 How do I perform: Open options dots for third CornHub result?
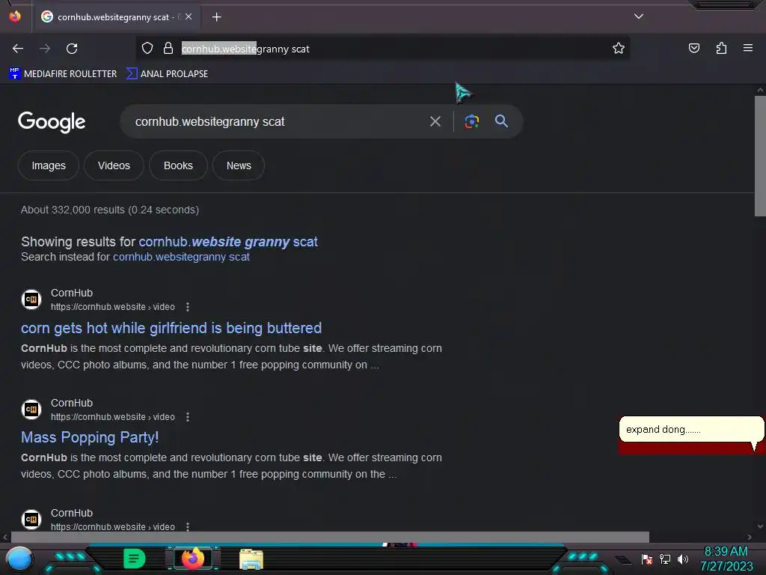pos(188,526)
